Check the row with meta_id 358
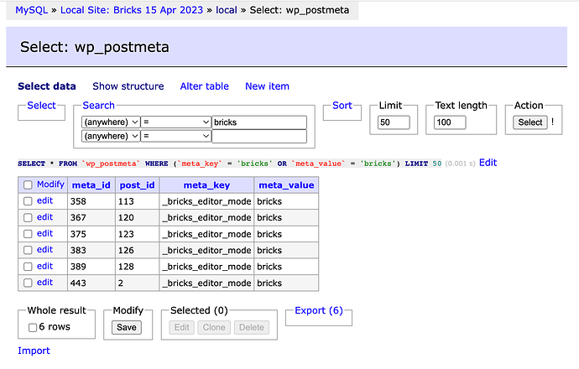This screenshot has height=369, width=579. click(x=28, y=201)
